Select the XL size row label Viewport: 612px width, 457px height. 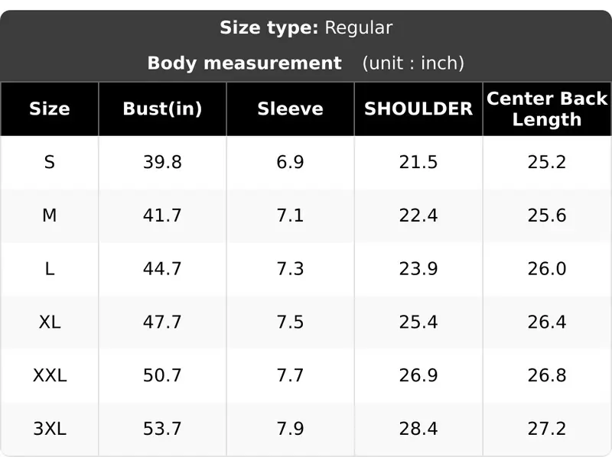pyautogui.click(x=50, y=322)
